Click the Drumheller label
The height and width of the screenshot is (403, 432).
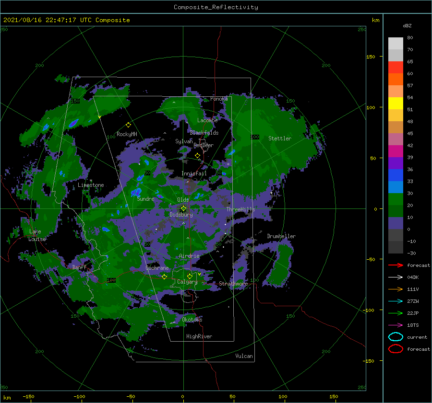[281, 236]
